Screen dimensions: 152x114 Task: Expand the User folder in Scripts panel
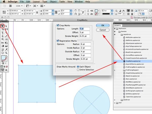[x=115, y=103]
